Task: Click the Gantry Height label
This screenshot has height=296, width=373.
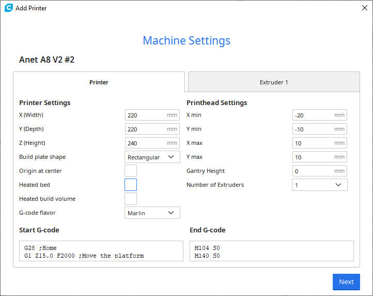Action: (206, 171)
